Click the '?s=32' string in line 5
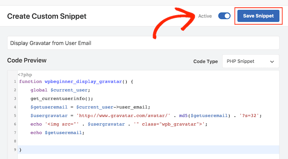The height and width of the screenshot is (159, 288). (x=249, y=116)
